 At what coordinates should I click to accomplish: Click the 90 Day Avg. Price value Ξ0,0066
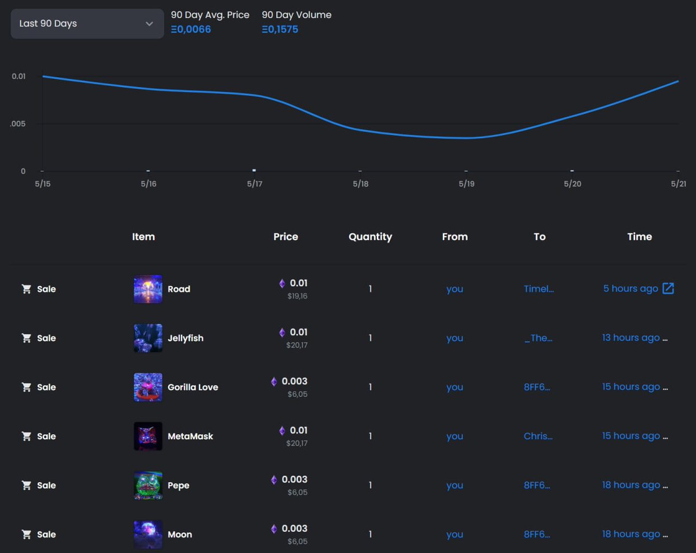click(x=191, y=29)
